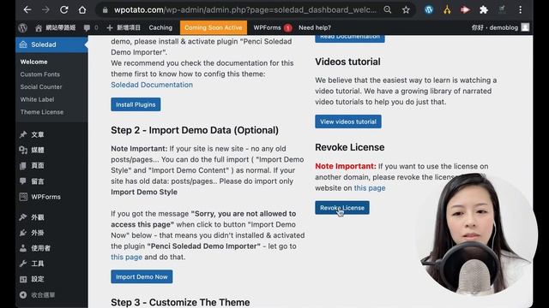The width and height of the screenshot is (549, 308).
Task: Bookmark this page with the star icon
Action: click(x=406, y=9)
